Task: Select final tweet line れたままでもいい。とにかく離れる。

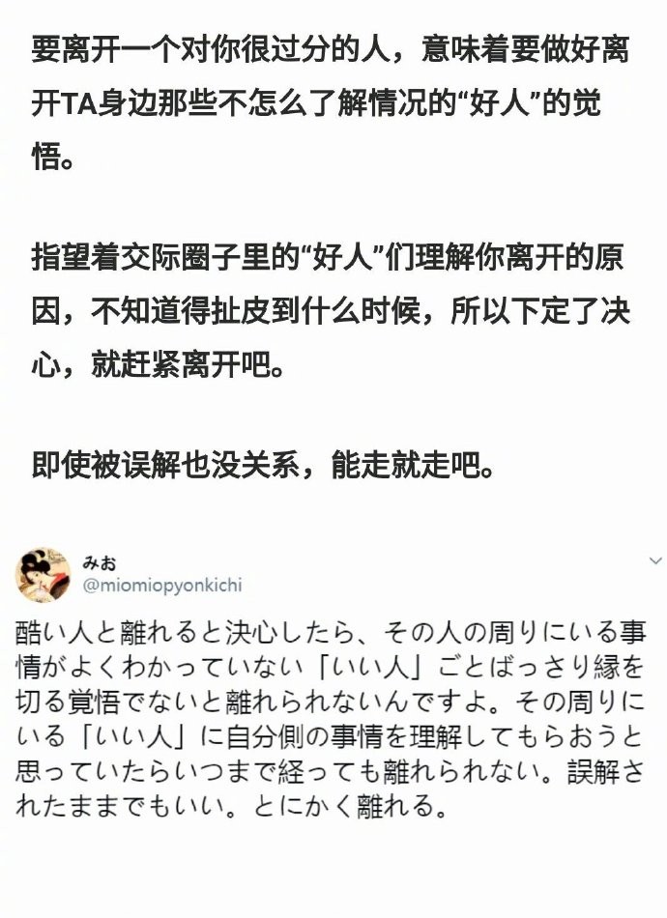Action: [232, 806]
